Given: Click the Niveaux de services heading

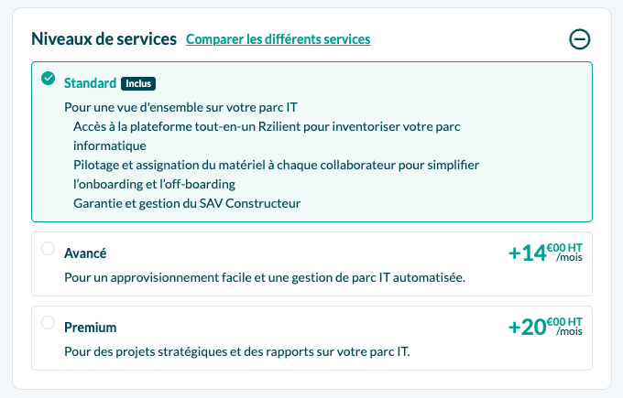Looking at the screenshot, I should pyautogui.click(x=104, y=39).
